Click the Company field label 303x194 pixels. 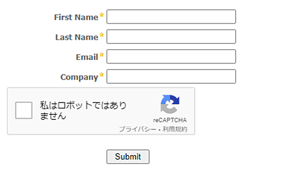(x=80, y=77)
